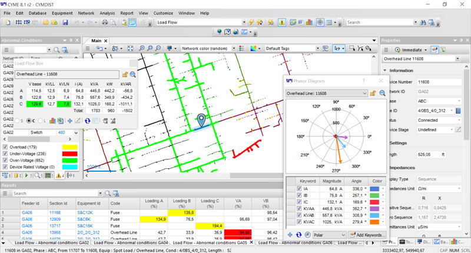Viewport: 471px width, 253px height.
Task: Click the bar chart icon in the Load Flow Box
Action: 52,121
